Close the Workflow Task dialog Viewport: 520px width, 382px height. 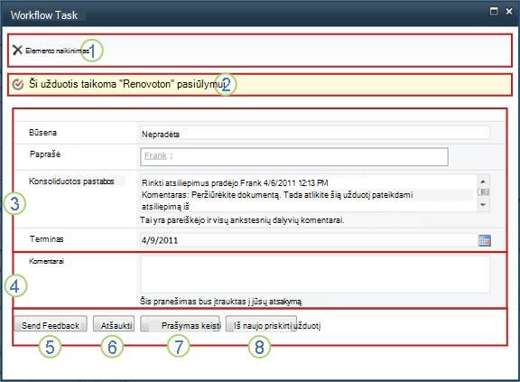509,11
